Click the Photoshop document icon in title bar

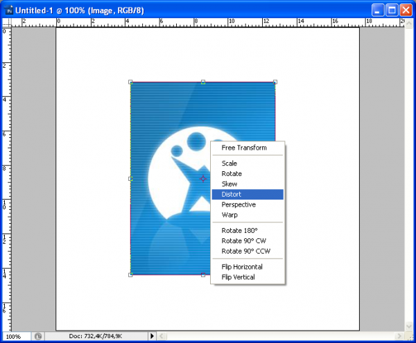pyautogui.click(x=8, y=10)
